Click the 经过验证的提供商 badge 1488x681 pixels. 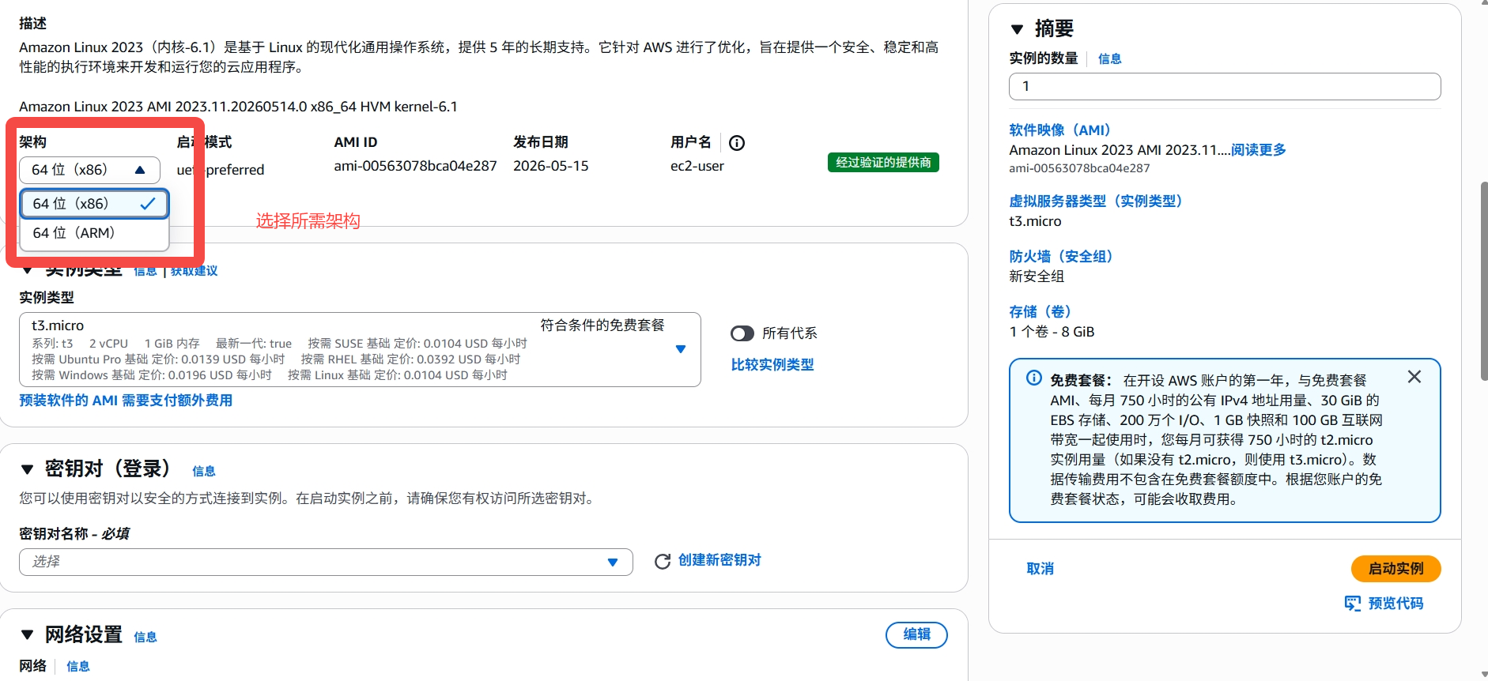click(x=883, y=163)
